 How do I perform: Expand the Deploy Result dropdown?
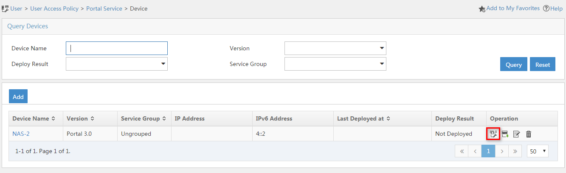pyautogui.click(x=117, y=64)
